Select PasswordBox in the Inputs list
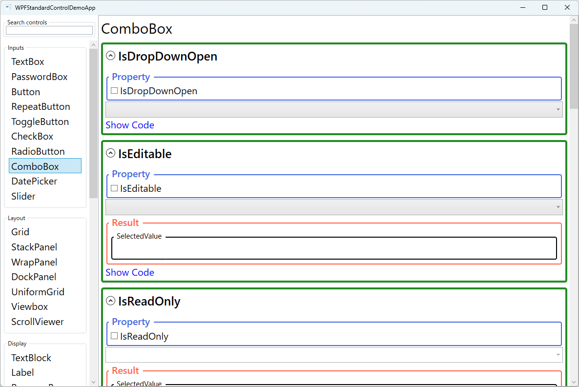The image size is (579, 387). point(45,77)
